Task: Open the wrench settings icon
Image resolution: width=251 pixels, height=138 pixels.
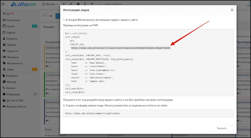Action: tap(71, 4)
